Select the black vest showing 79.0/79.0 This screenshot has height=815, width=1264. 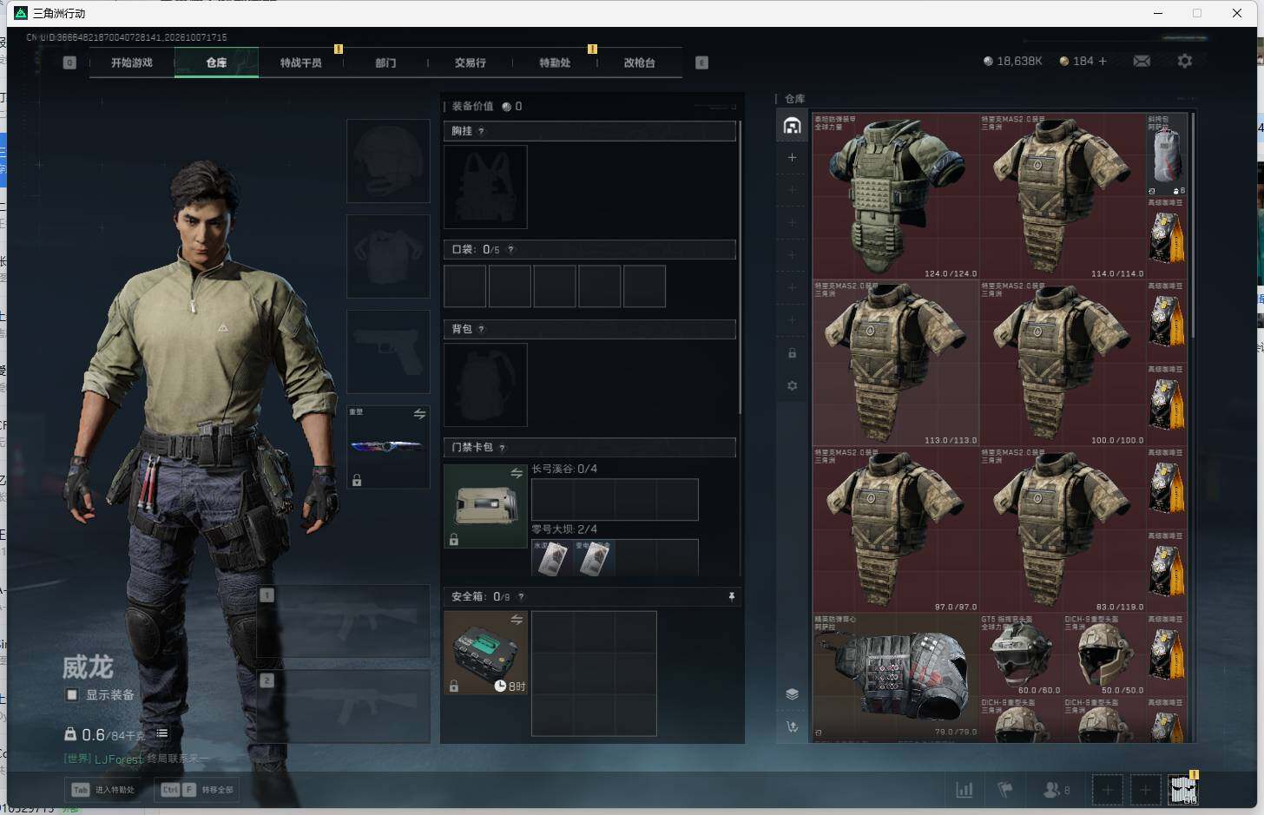pyautogui.click(x=896, y=677)
